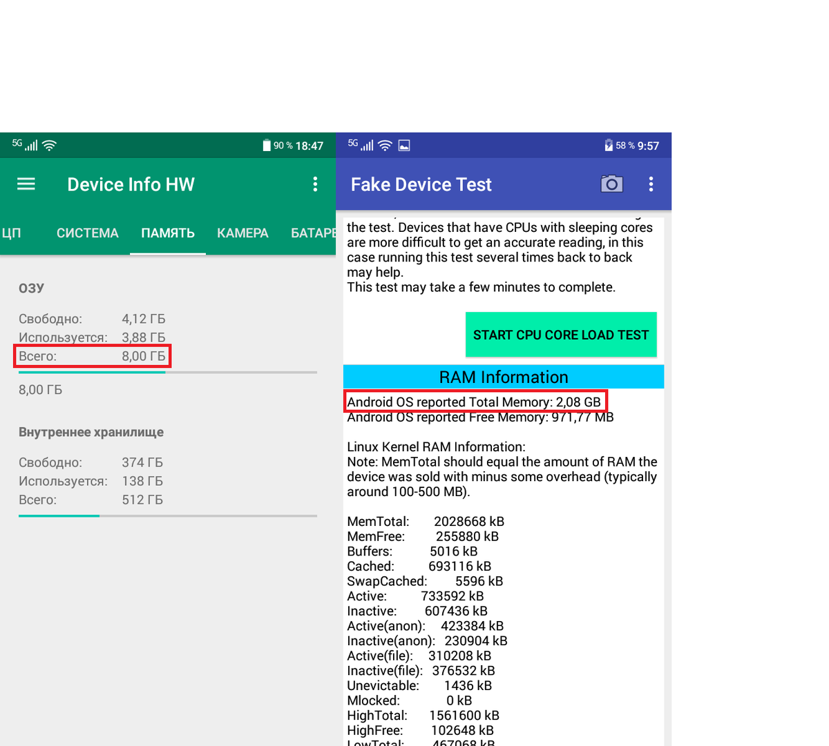Open the three-dot menu in Fake Device Test
Screen dimensions: 829x746
[651, 184]
